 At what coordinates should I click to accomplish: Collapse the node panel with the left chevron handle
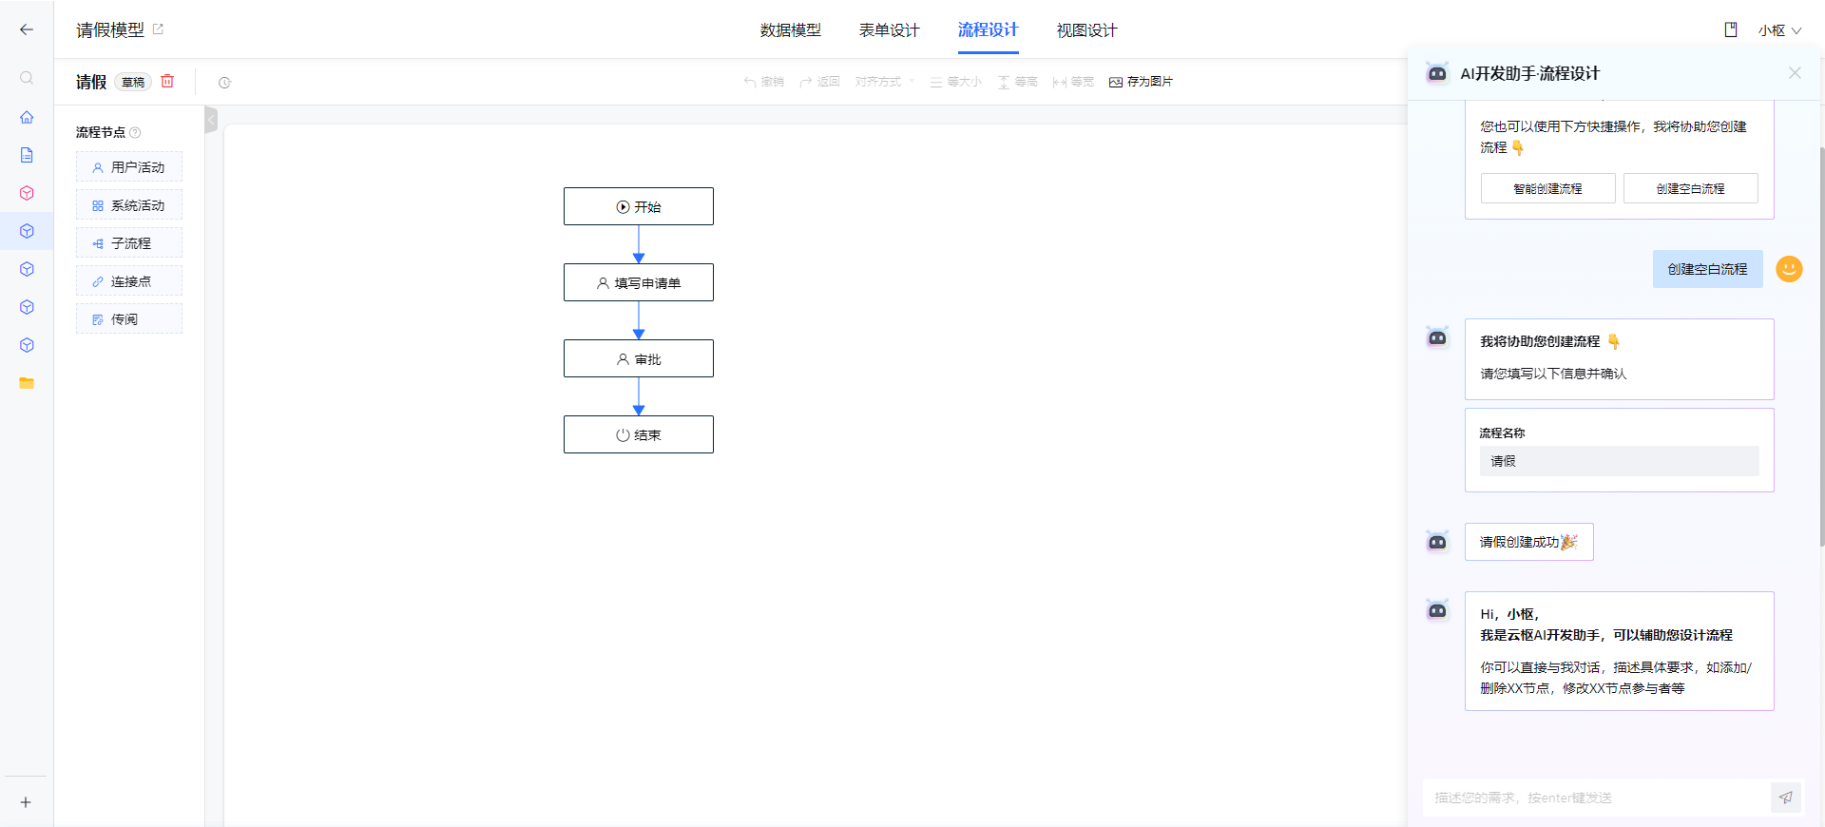pyautogui.click(x=211, y=120)
